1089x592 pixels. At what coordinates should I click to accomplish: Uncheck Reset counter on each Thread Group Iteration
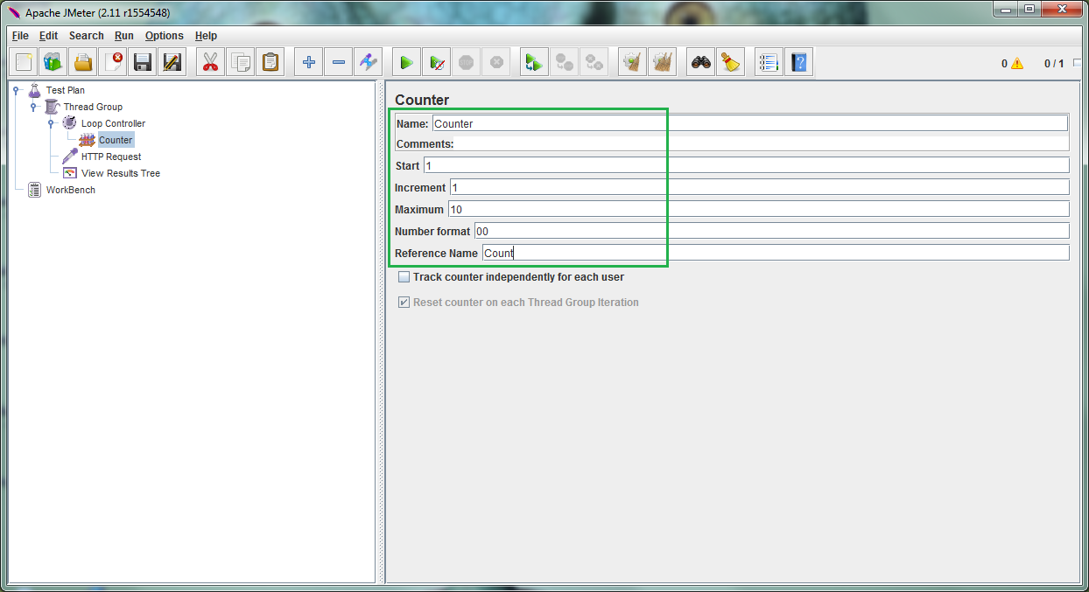pyautogui.click(x=404, y=302)
